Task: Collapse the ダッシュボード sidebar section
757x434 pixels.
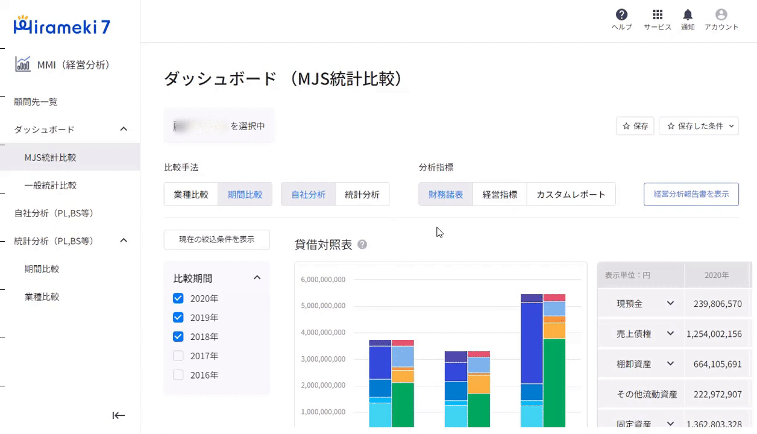Action: (124, 129)
